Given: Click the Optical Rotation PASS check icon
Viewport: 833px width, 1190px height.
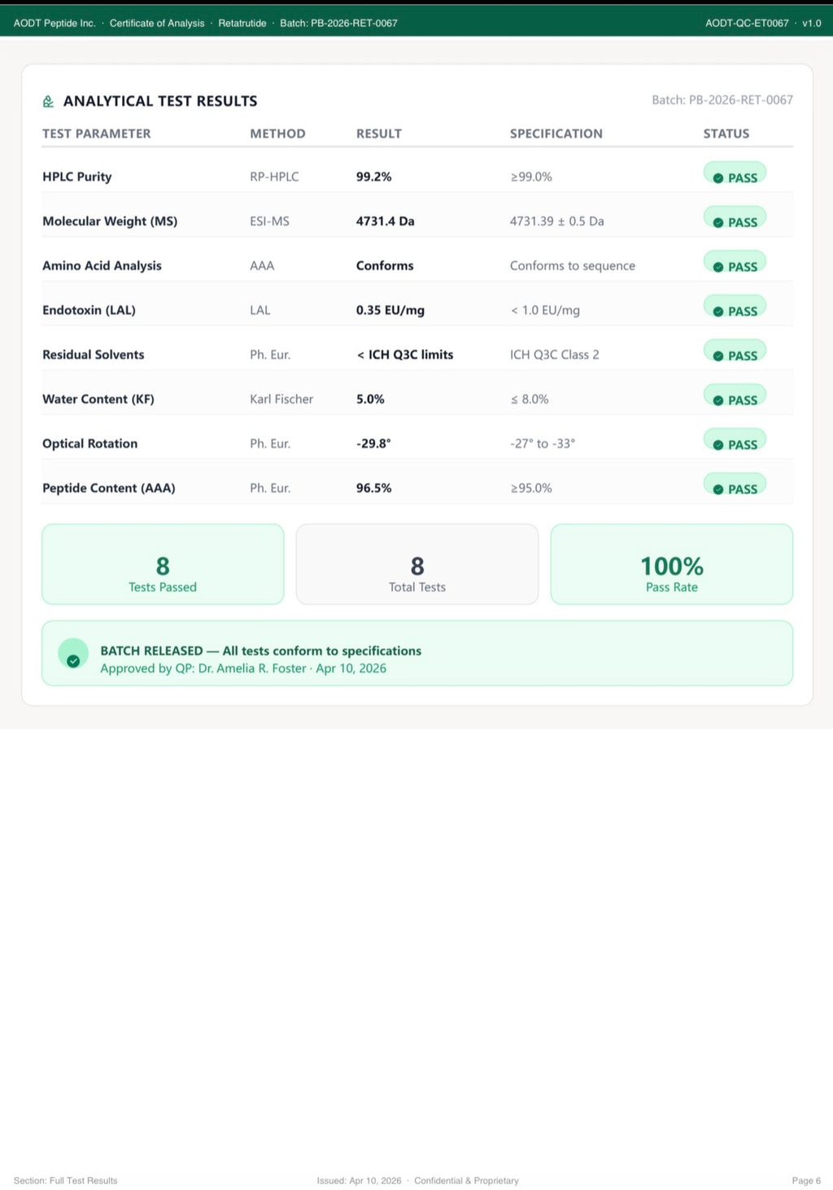Looking at the screenshot, I should (718, 445).
